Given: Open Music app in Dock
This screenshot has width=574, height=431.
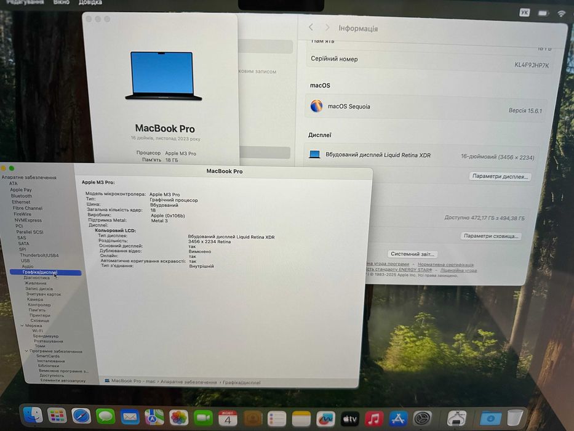Looking at the screenshot, I should click(374, 419).
